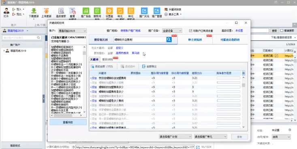
Task: Open the 推广设备 全部设备 dropdown
Action: point(172,31)
